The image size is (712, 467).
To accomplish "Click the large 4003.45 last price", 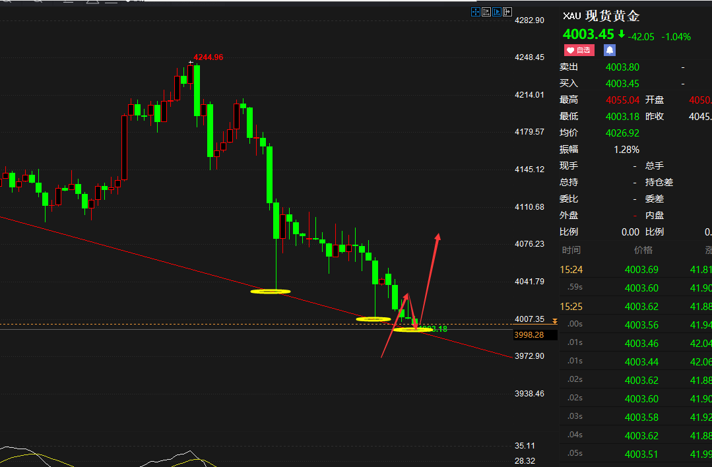I will [589, 34].
